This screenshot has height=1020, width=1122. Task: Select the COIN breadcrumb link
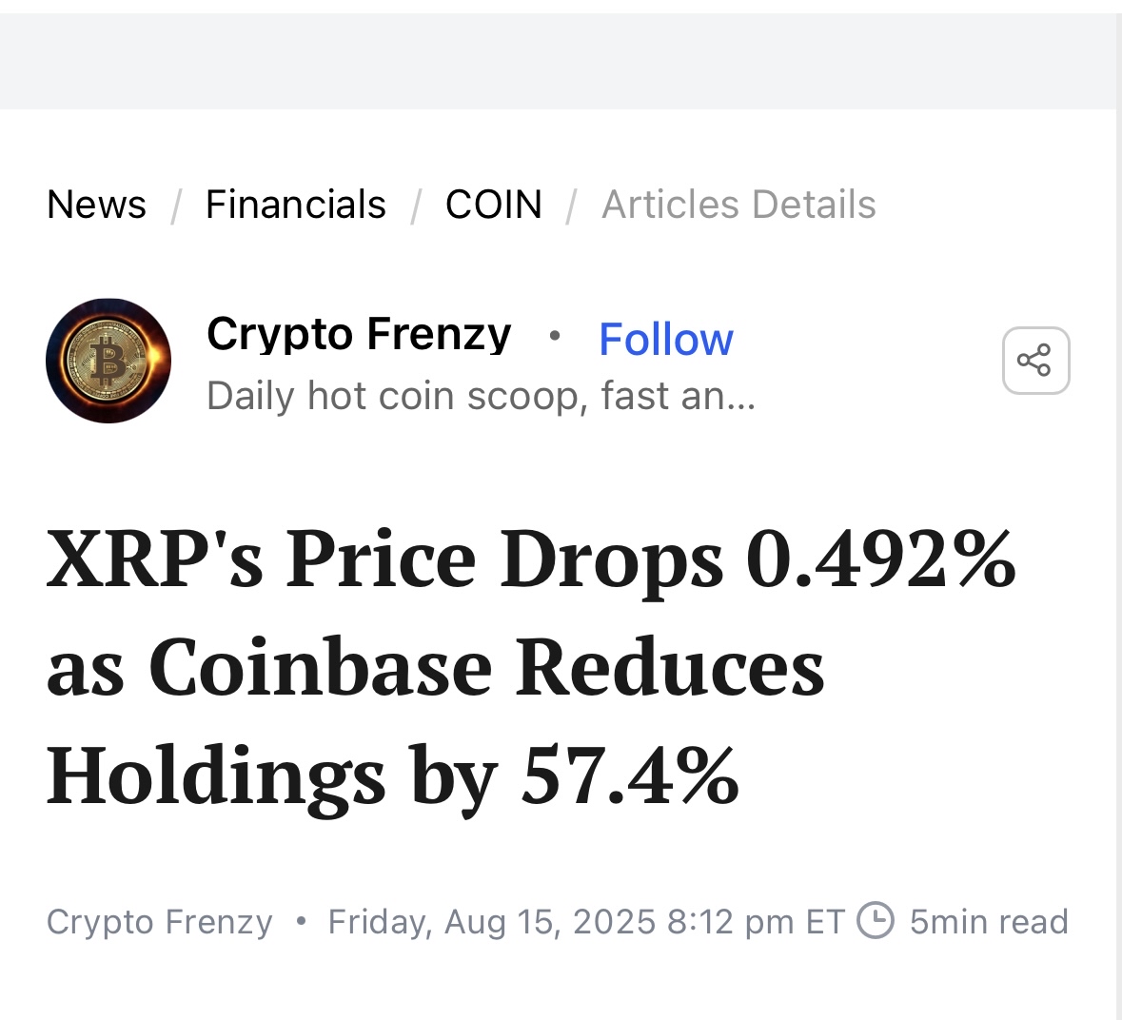pos(494,205)
